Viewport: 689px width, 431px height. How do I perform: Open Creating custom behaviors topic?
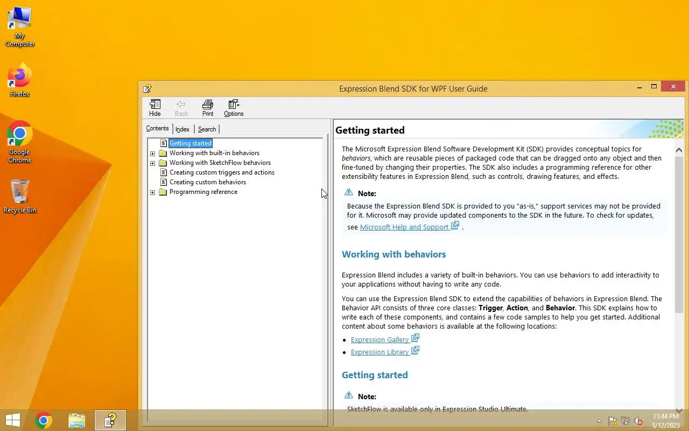click(208, 182)
